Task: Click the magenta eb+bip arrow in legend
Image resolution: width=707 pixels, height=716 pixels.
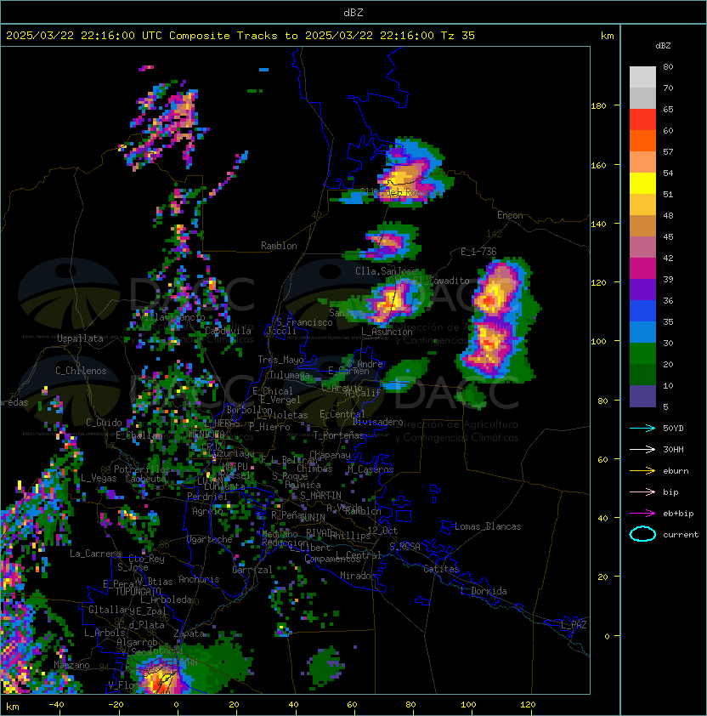Action: click(642, 514)
